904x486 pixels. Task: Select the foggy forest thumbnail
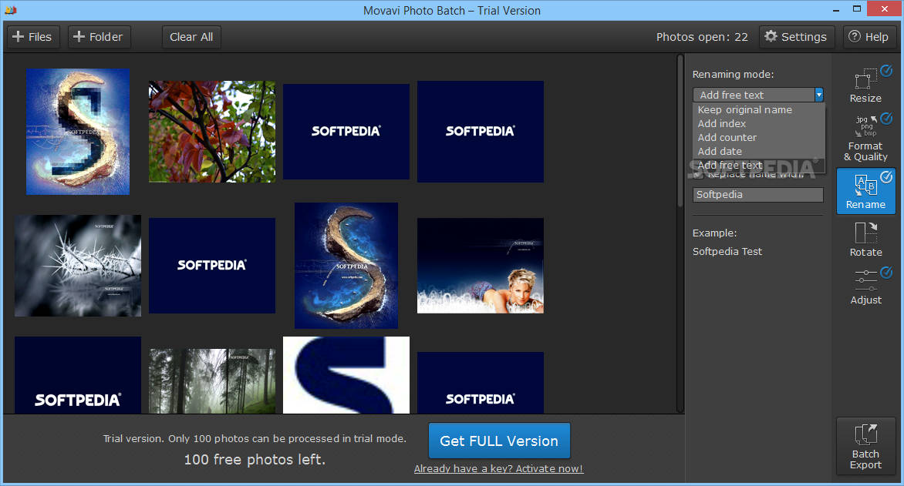point(212,380)
